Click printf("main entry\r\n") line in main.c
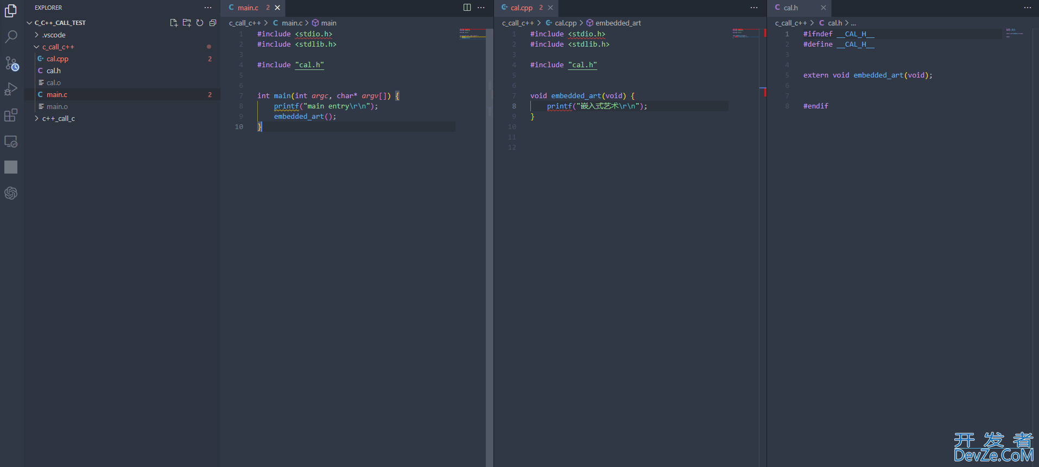The image size is (1039, 467). click(x=326, y=106)
